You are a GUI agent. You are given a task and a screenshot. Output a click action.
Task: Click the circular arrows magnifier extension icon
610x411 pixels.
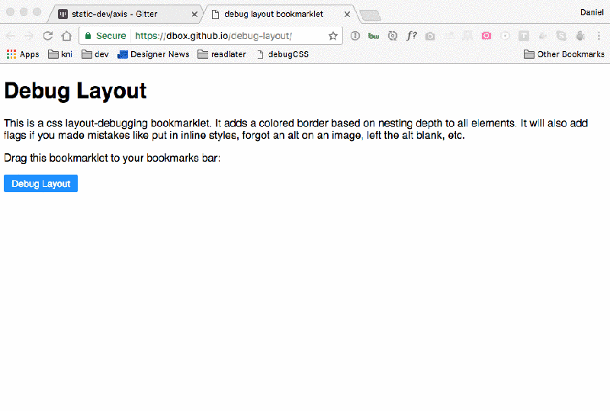[393, 36]
